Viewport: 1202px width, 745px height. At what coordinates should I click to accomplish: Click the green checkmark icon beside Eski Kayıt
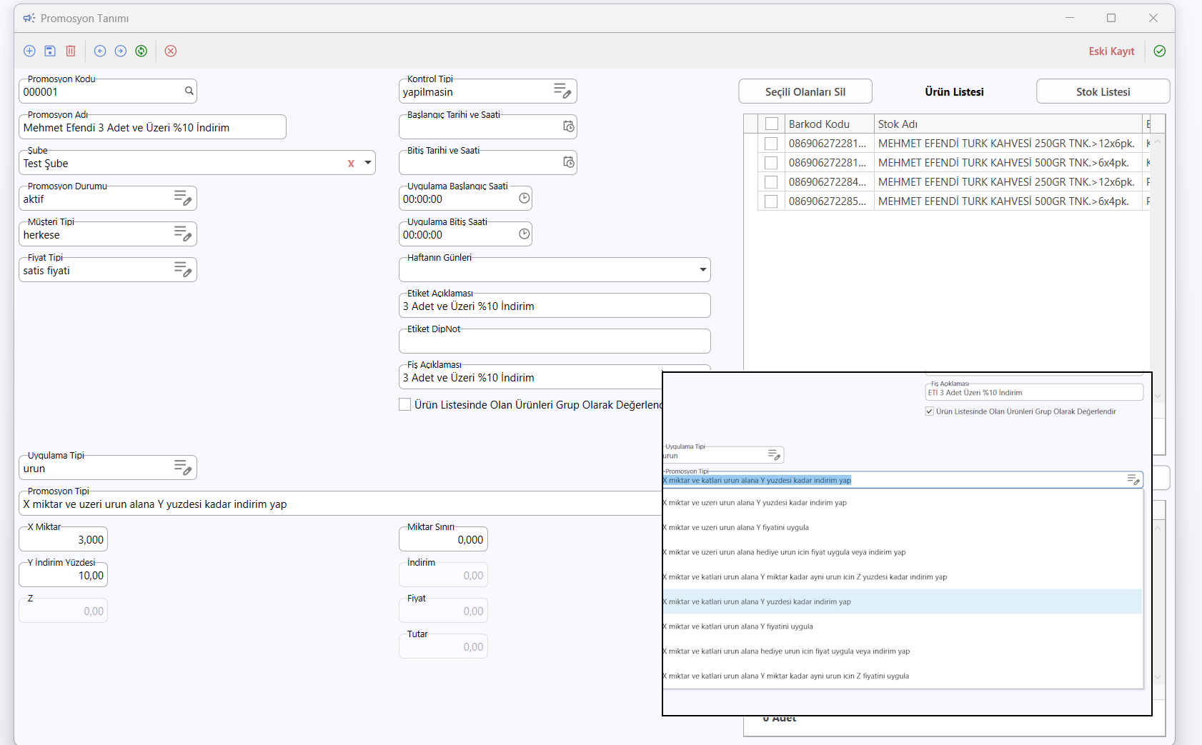click(1160, 51)
